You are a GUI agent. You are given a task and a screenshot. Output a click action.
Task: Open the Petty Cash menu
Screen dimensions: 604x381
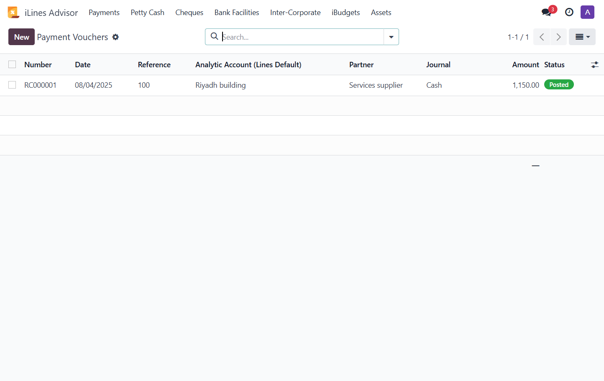pyautogui.click(x=147, y=13)
